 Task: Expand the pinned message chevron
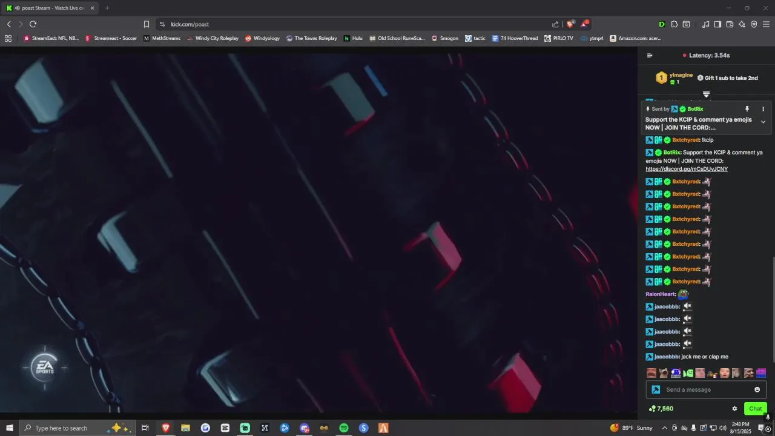(763, 122)
